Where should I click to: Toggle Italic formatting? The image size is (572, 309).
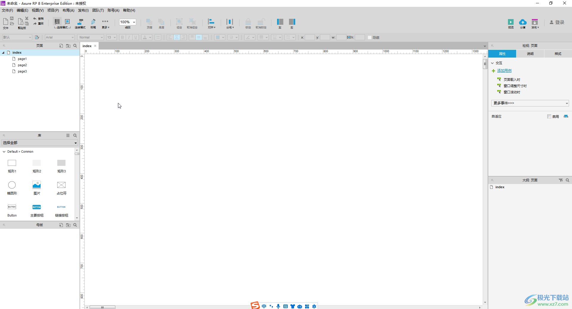click(x=129, y=37)
